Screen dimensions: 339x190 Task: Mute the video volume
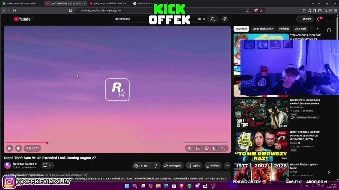[x=18, y=148]
